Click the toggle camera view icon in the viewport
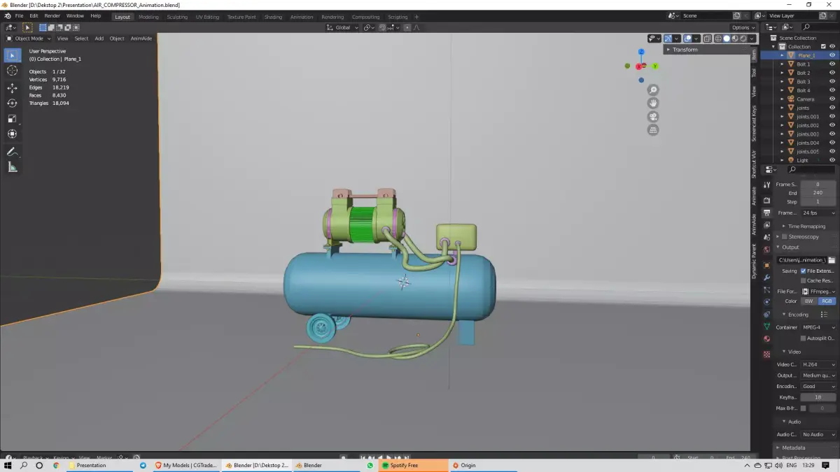Screen dimensions: 840x472 [x=652, y=116]
